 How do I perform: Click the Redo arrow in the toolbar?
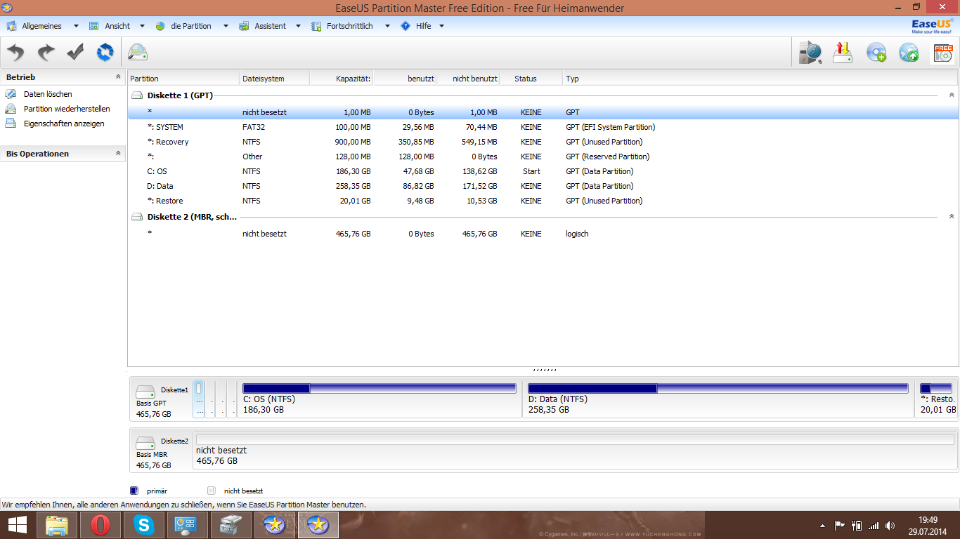pyautogui.click(x=46, y=53)
